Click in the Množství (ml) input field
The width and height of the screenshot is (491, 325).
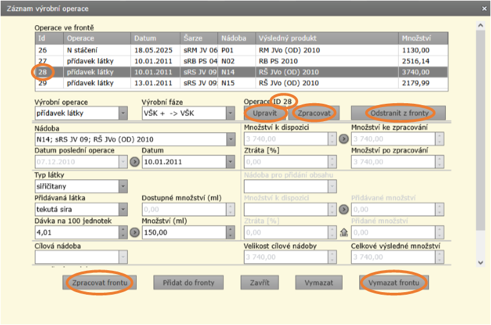181,232
